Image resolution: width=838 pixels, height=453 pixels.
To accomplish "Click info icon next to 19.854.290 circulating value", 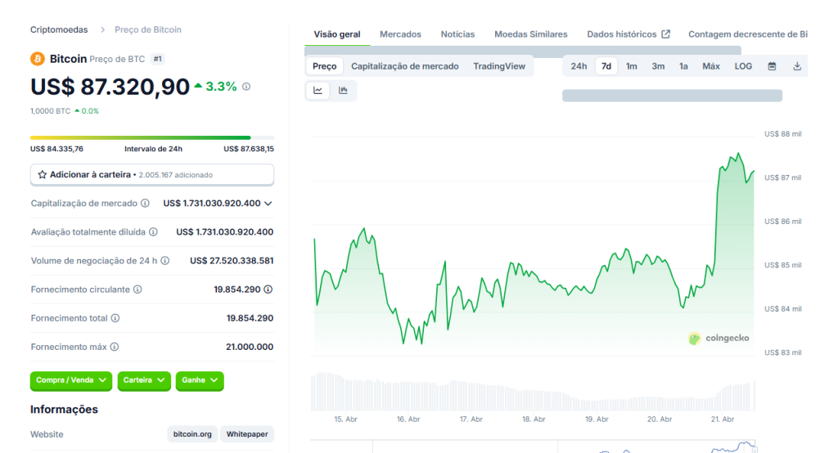I will tap(268, 289).
